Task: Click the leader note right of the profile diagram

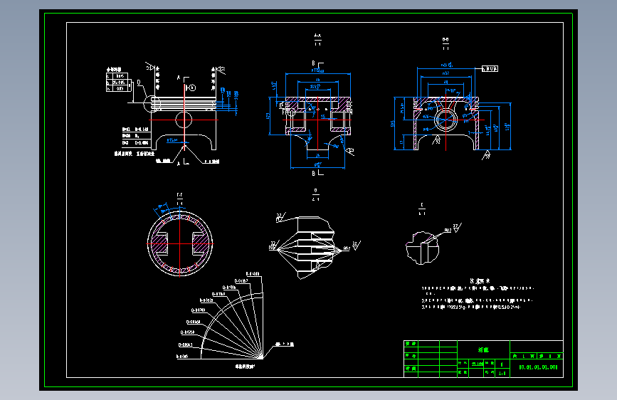Action: coord(285,344)
